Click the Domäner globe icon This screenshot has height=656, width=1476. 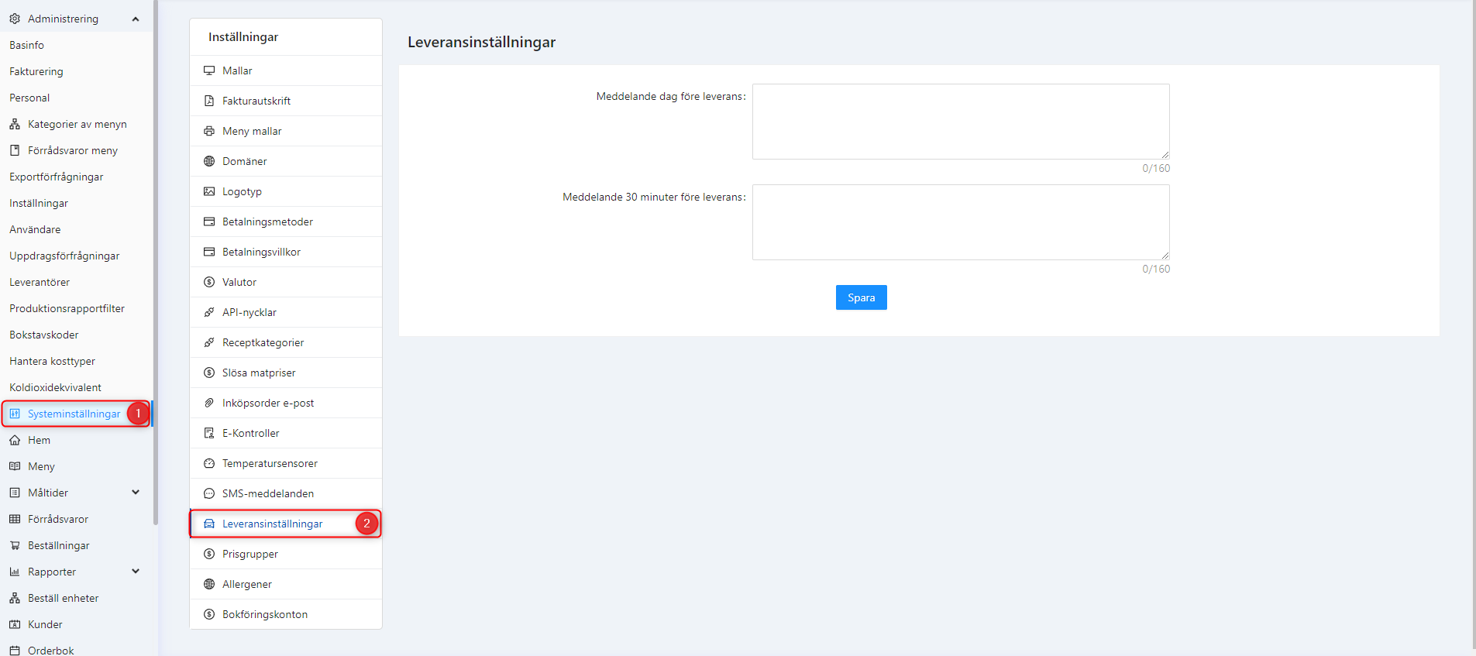209,161
